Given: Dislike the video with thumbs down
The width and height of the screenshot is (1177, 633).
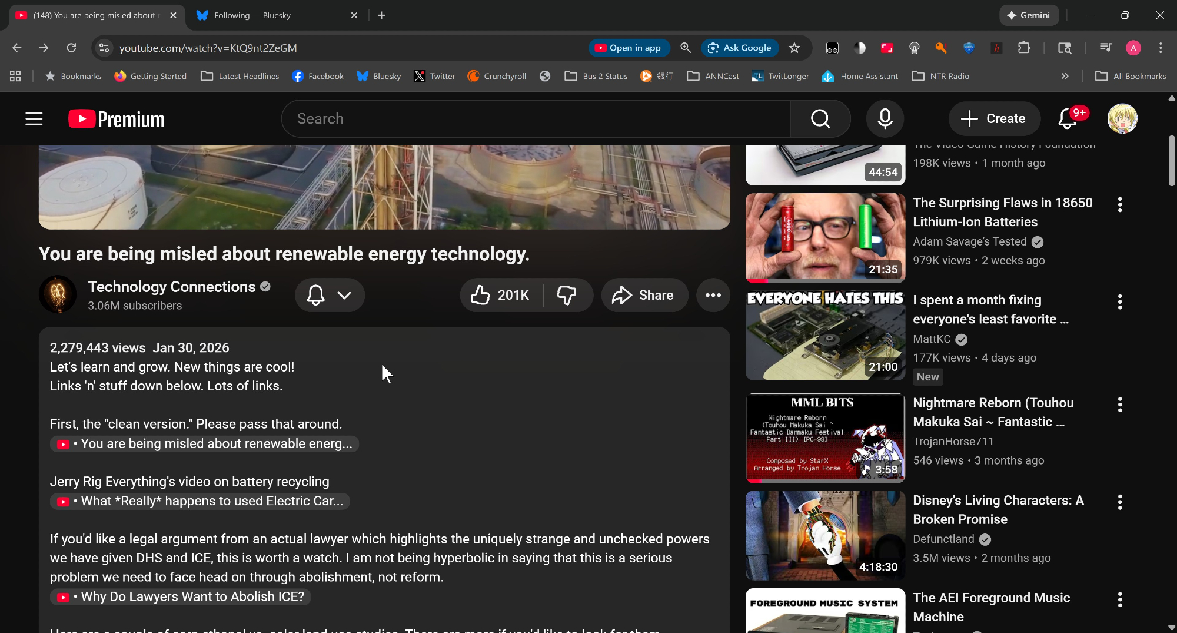Looking at the screenshot, I should pyautogui.click(x=567, y=295).
